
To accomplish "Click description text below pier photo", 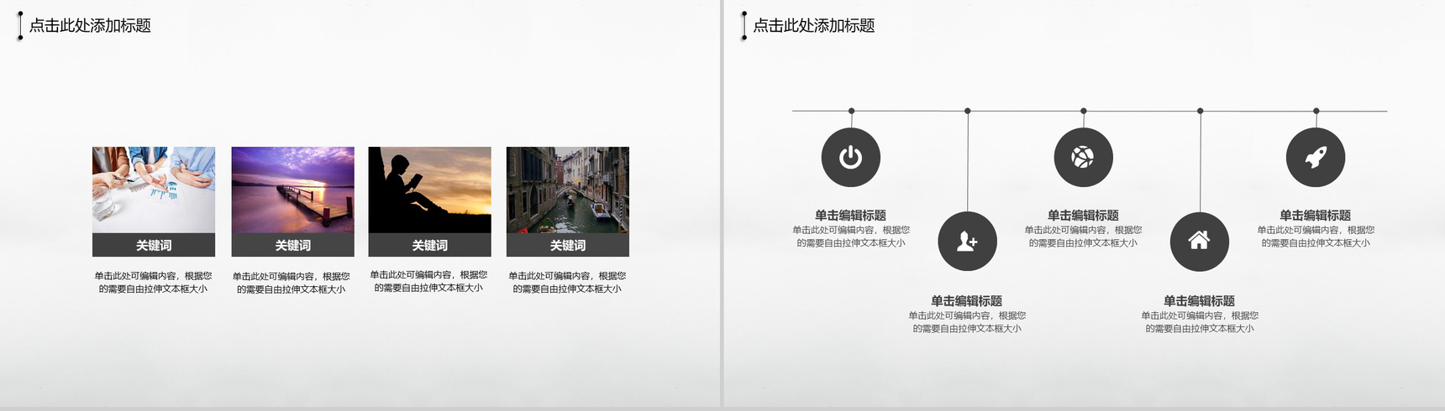I will pos(291,283).
